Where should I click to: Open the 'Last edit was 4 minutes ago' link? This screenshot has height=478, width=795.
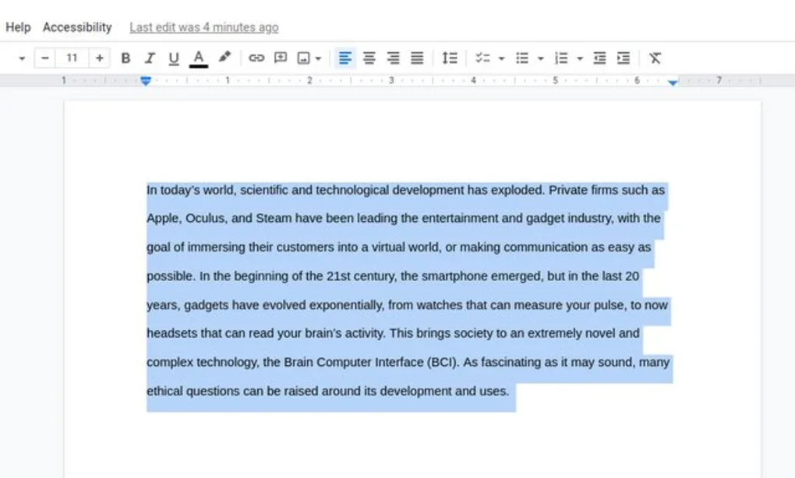[203, 27]
